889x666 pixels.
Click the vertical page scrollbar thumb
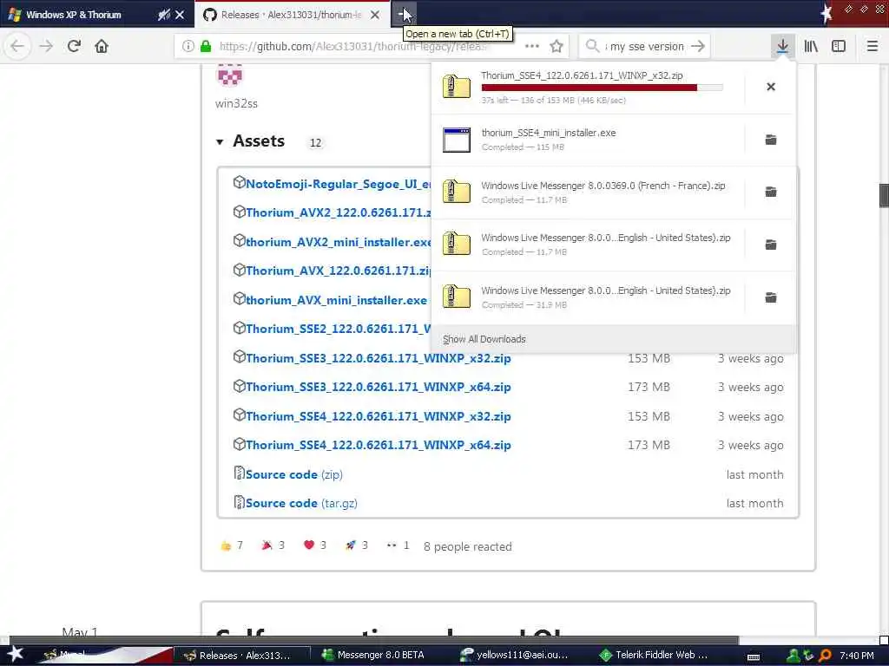883,195
